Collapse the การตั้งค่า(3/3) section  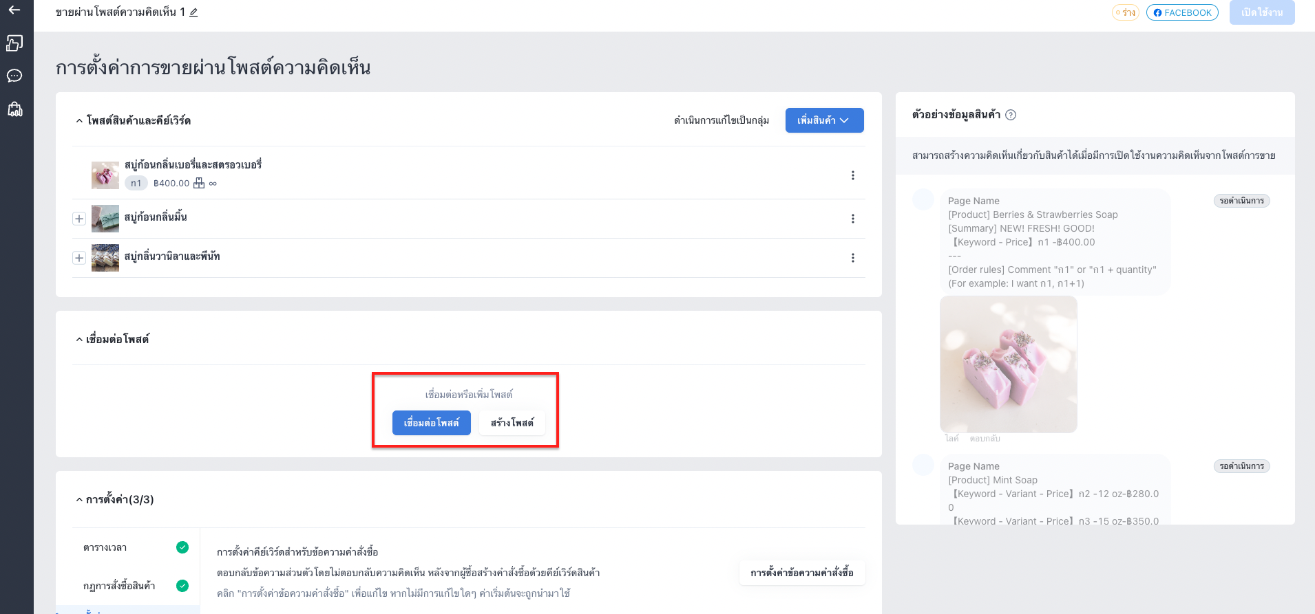(x=79, y=500)
